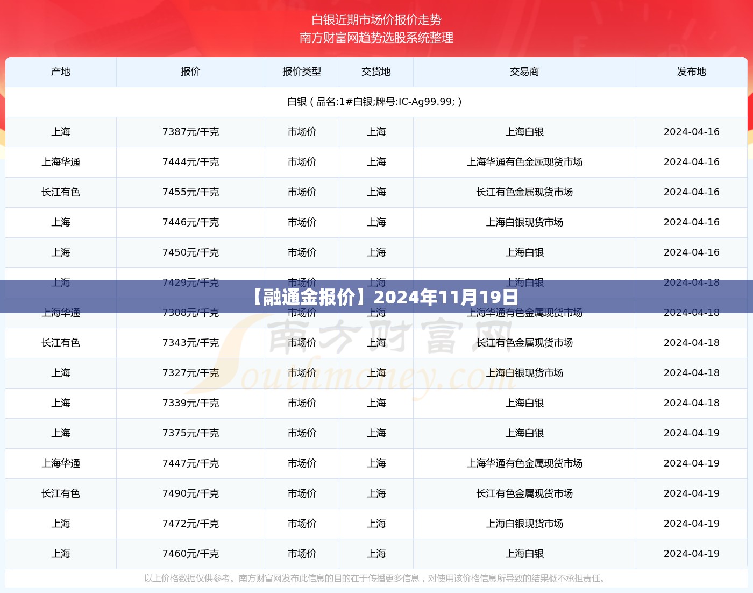The height and width of the screenshot is (593, 753).
Task: Click the 白银 品名 1#白银 IC-Ag99.99 row
Action: pos(376,102)
